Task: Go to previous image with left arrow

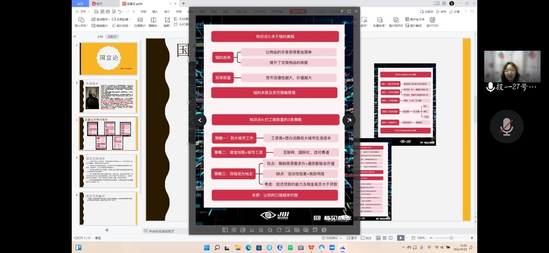Action: click(200, 120)
